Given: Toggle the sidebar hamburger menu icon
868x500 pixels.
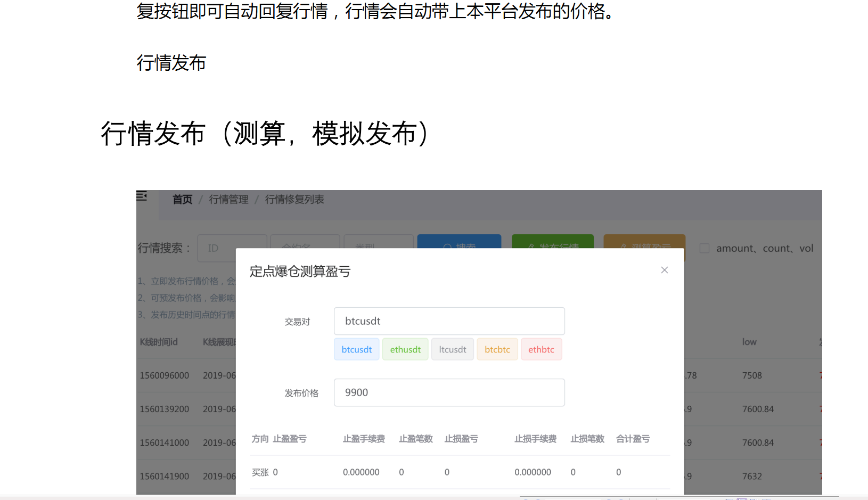Looking at the screenshot, I should tap(142, 196).
